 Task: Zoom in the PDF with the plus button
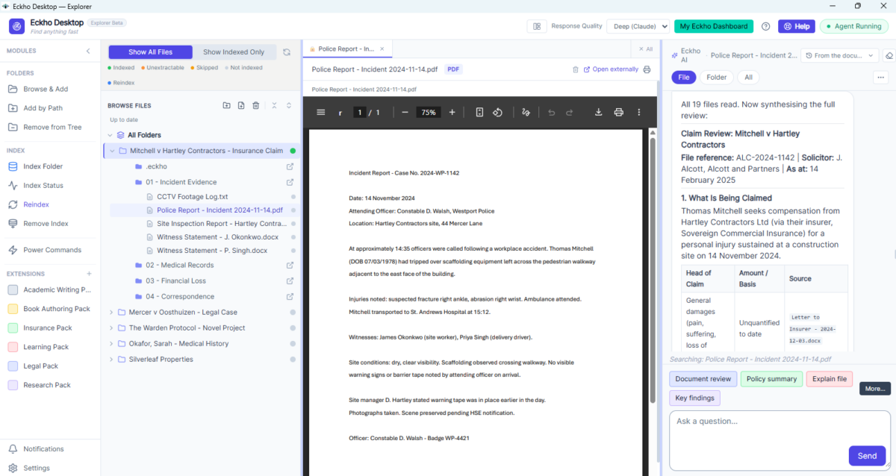tap(454, 112)
